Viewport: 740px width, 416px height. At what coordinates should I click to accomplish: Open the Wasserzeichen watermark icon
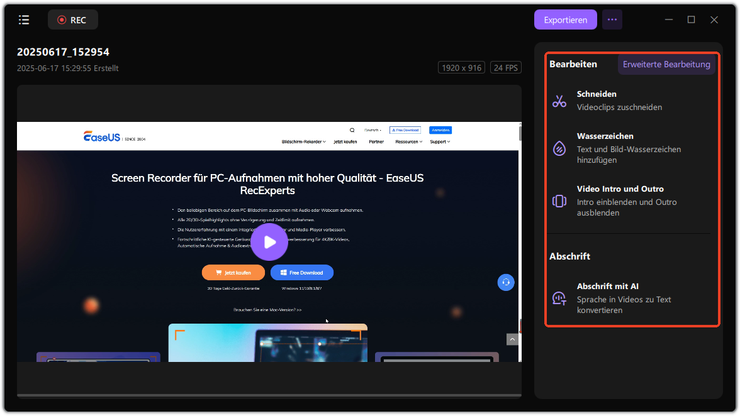point(559,148)
